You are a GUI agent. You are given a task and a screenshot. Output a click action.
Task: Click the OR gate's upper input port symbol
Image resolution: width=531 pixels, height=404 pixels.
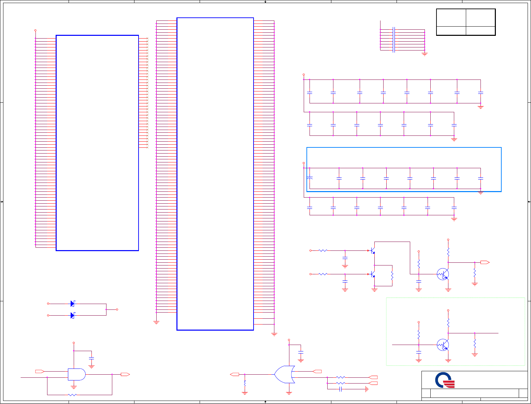pos(317,371)
